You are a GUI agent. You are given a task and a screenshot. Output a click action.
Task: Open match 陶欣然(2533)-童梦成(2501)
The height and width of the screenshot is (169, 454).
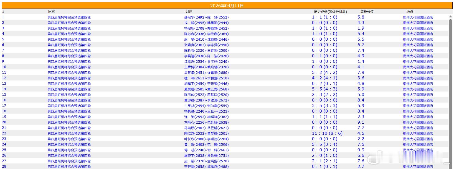coord(206,133)
